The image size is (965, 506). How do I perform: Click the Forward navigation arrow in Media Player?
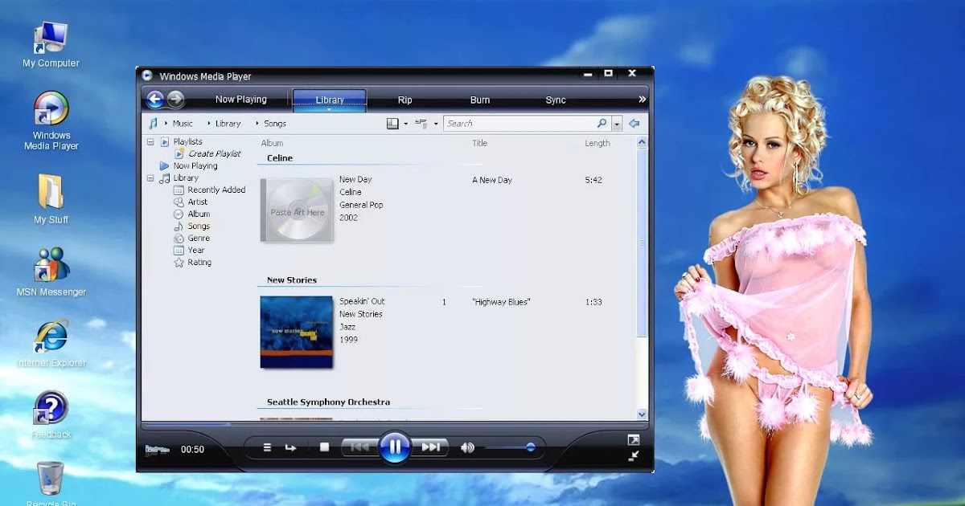tap(175, 100)
